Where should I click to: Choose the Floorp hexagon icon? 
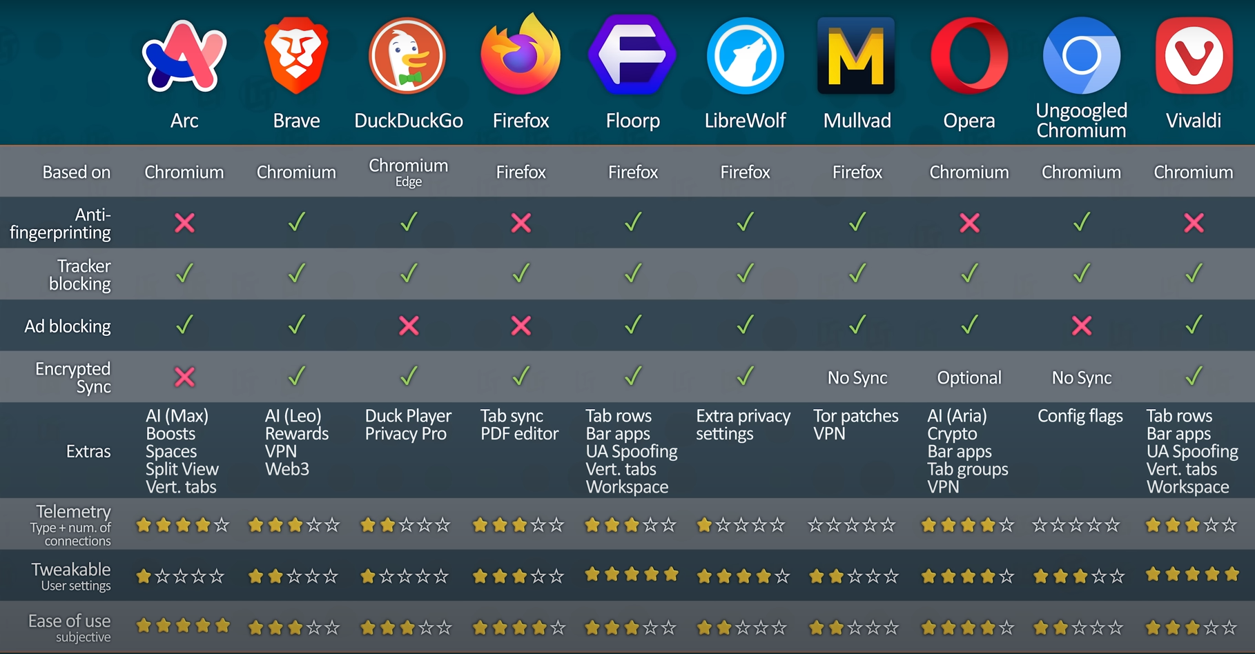tap(632, 56)
